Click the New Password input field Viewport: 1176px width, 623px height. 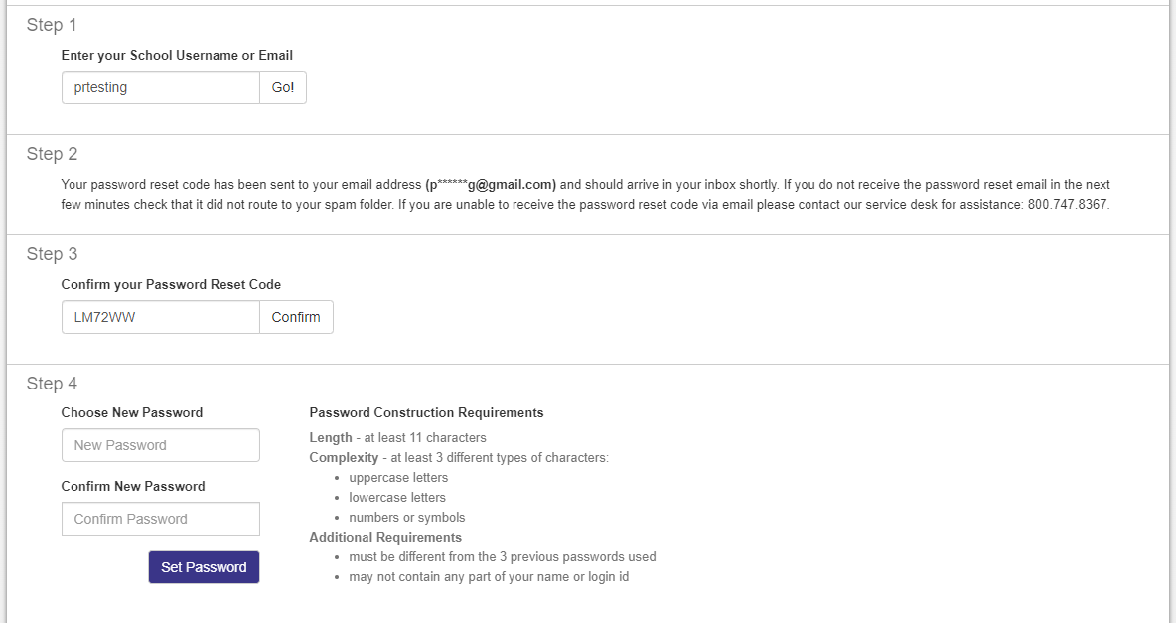coord(160,445)
